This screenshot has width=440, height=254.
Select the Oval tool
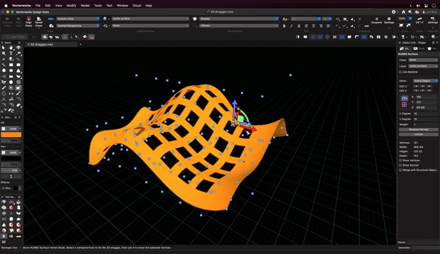click(11, 71)
